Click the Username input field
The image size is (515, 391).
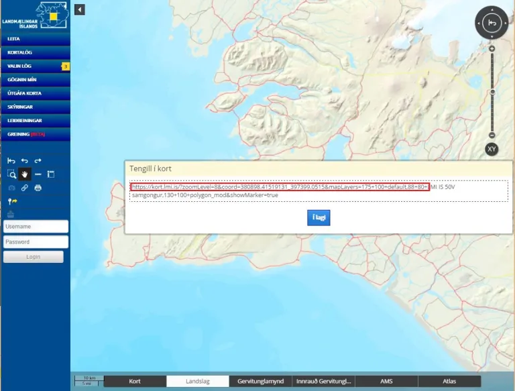[x=36, y=227]
